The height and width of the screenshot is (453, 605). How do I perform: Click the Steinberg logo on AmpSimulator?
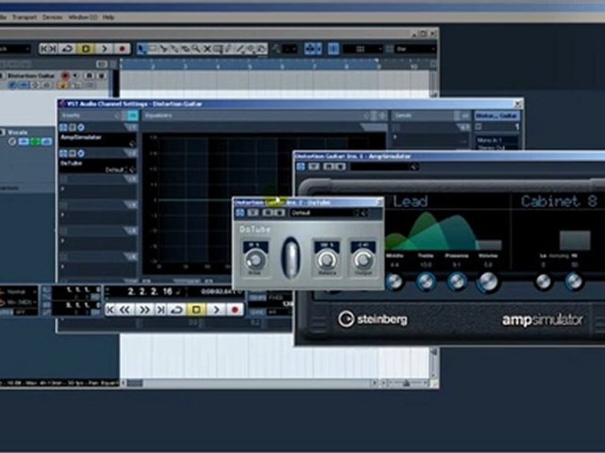(372, 320)
